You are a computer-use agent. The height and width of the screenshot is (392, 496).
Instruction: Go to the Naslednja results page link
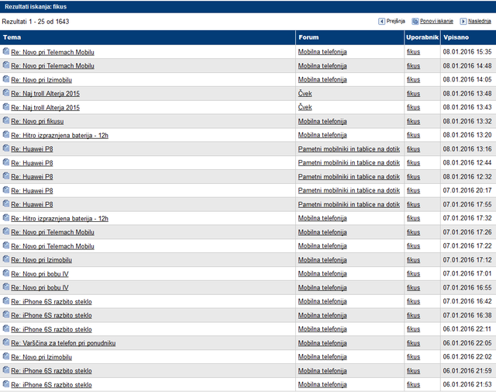(x=480, y=21)
